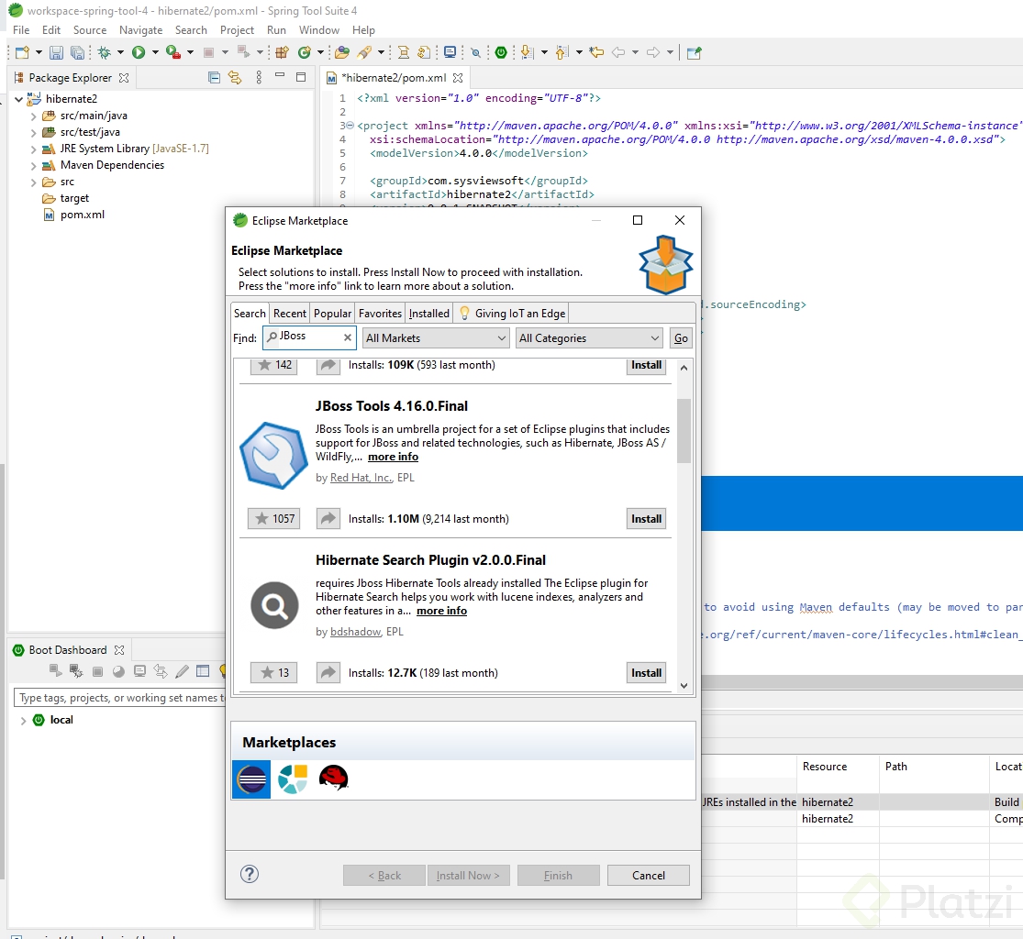Image resolution: width=1023 pixels, height=939 pixels.
Task: Switch to the Favorites tab
Action: (380, 313)
